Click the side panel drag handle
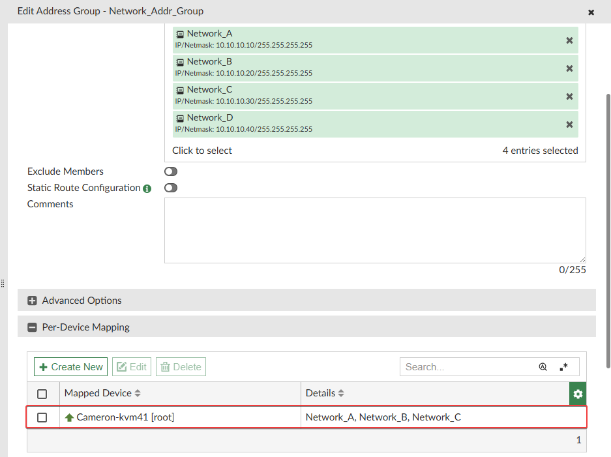The image size is (611, 457). pos(3,283)
